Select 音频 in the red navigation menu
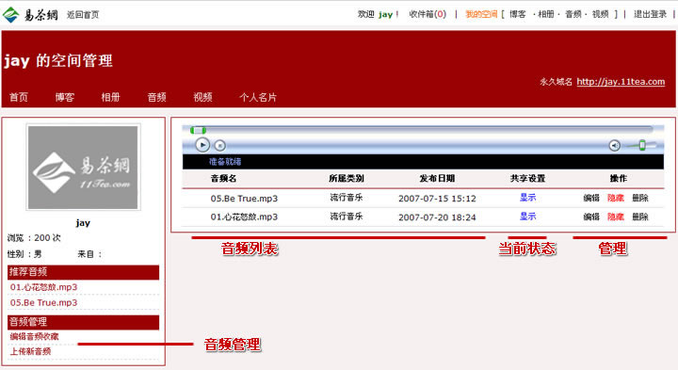 tap(156, 97)
